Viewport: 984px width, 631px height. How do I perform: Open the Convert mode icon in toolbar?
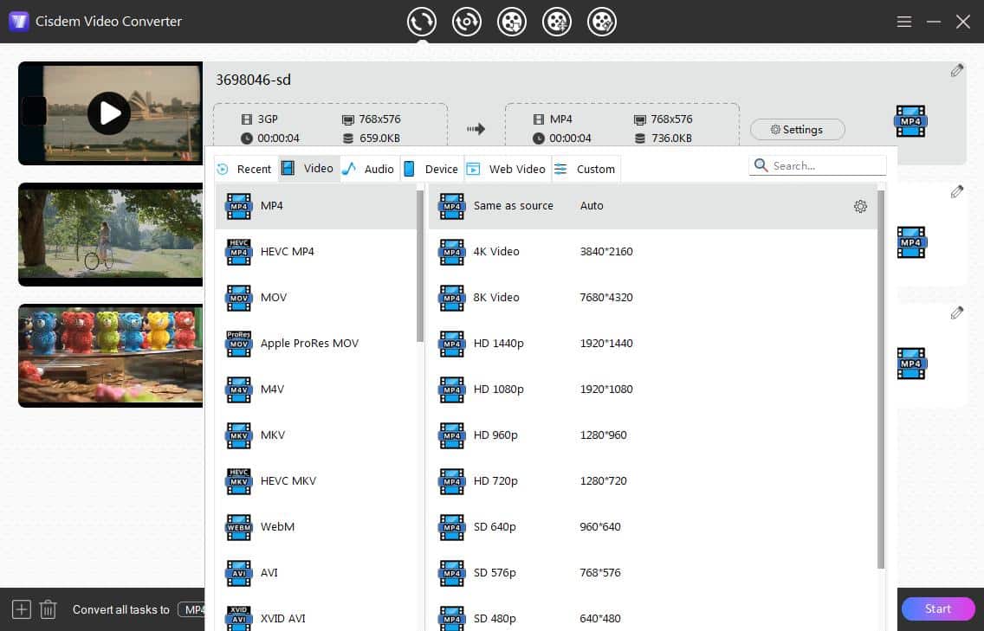[x=422, y=22]
